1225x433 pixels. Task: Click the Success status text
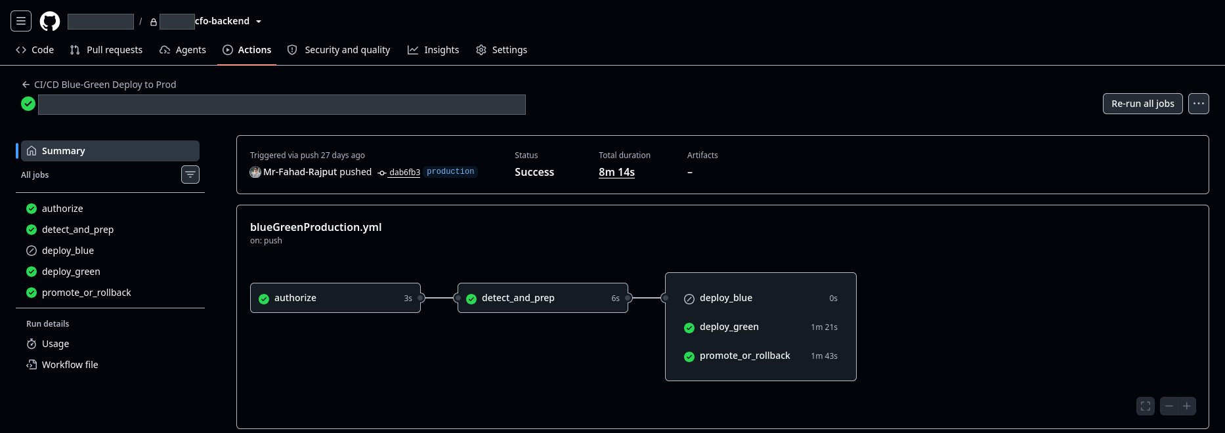(534, 172)
